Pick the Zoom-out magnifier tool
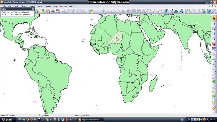Viewport: 217px width, 122px height. click(214, 65)
